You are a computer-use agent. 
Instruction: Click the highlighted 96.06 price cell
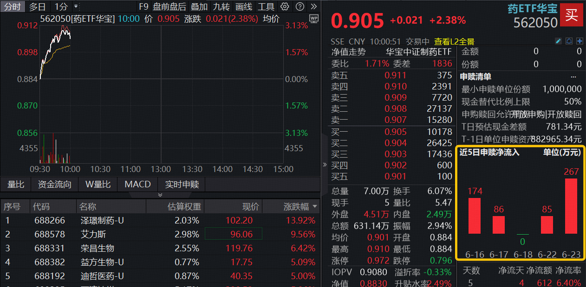tap(234, 234)
